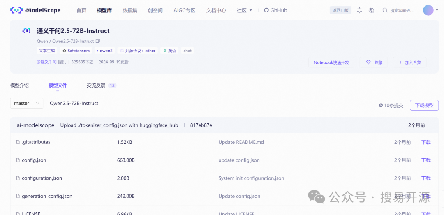Toggle the light/dark theme sun icon
The height and width of the screenshot is (215, 444).
(x=359, y=10)
